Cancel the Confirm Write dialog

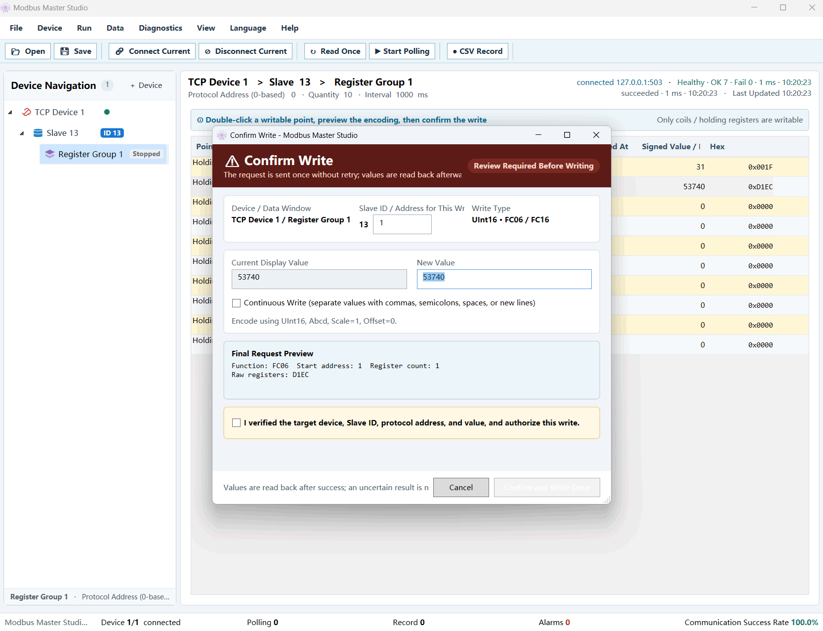(x=461, y=488)
